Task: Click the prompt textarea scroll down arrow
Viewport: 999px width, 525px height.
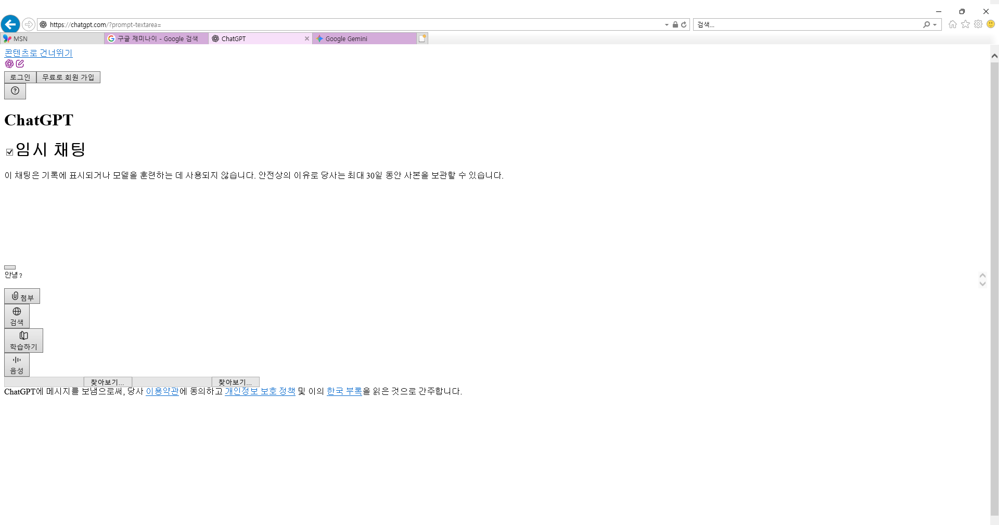Action: tap(982, 284)
